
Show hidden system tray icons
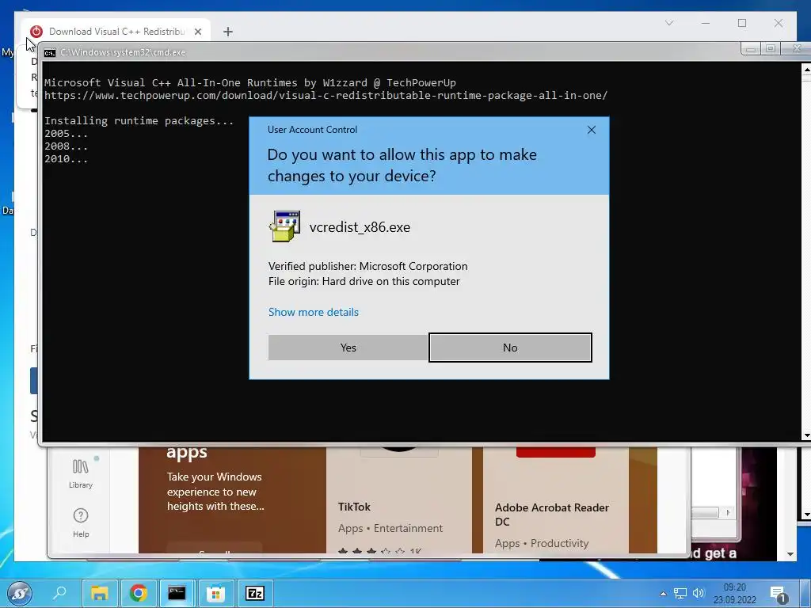tap(663, 594)
